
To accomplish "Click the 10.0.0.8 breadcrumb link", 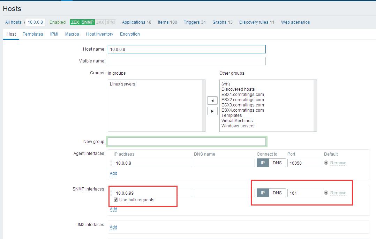I will click(x=35, y=22).
